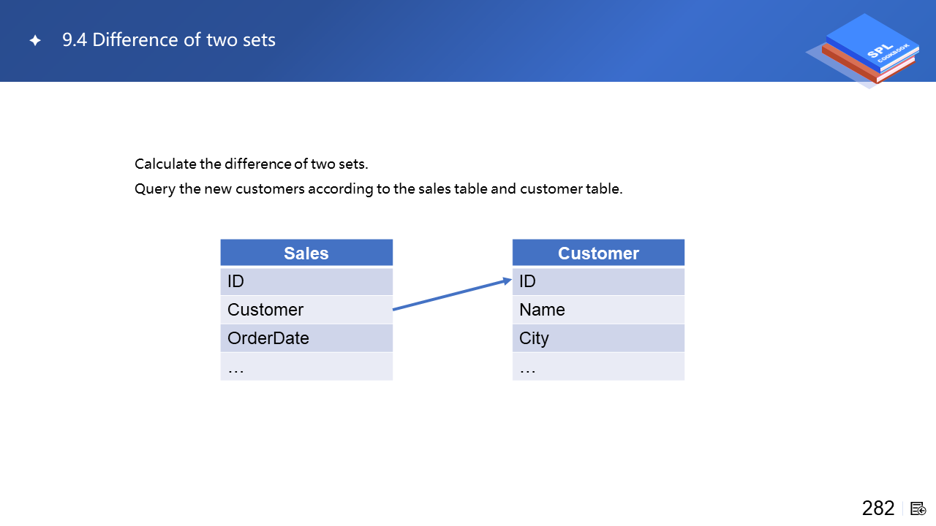Screen dimensions: 936x526
Task: Click the Sales table header
Action: (x=306, y=253)
